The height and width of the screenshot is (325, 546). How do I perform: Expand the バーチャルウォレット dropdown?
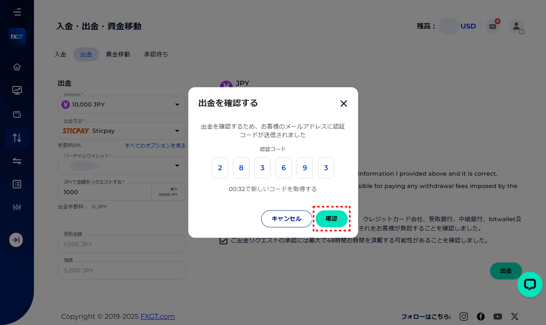[122, 166]
